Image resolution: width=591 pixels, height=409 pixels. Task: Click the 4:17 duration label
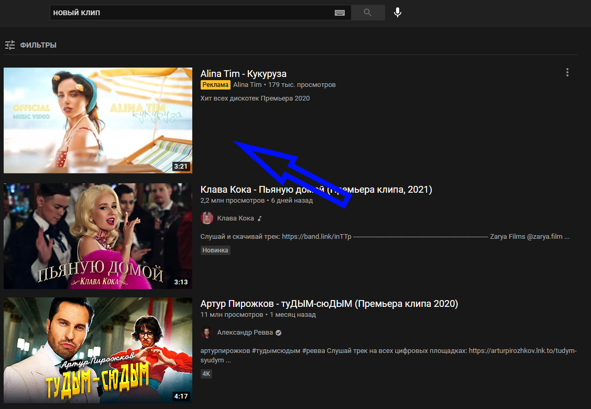(x=181, y=396)
